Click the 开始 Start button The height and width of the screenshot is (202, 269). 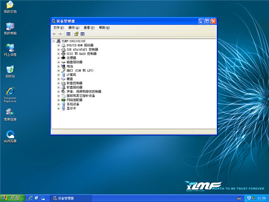[12, 198]
